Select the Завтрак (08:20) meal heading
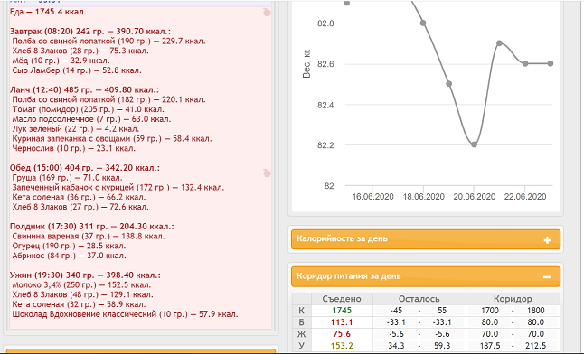Image resolution: width=584 pixels, height=354 pixels. [x=90, y=32]
